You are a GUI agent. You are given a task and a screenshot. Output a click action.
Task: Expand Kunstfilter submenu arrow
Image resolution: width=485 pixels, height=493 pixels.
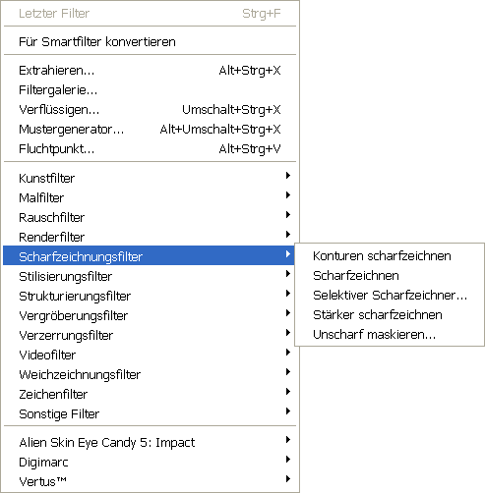point(288,176)
